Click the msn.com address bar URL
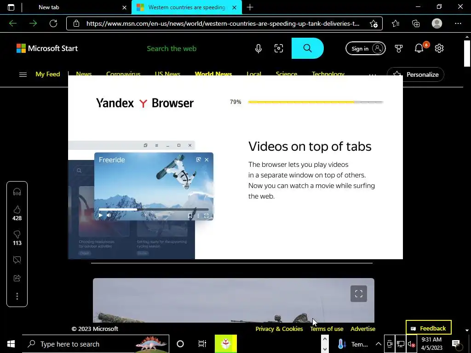 click(223, 23)
